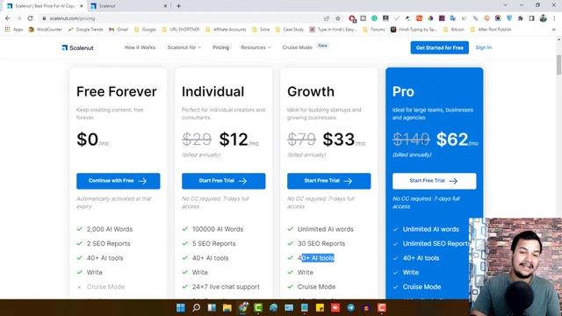
Task: Click '100000 AI Words' in Individual plan
Action: point(218,229)
